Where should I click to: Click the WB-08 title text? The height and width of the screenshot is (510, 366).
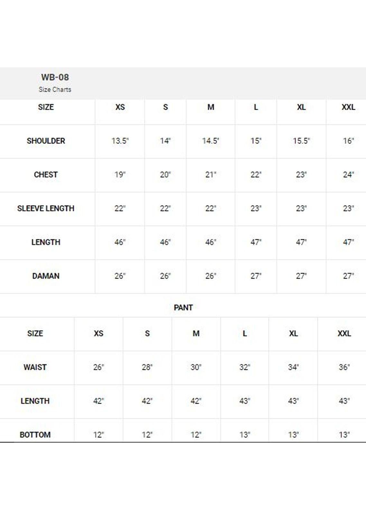coord(55,77)
